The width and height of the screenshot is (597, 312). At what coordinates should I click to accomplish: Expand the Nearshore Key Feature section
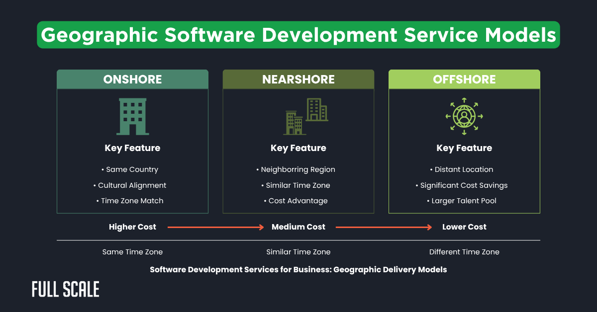pos(298,148)
